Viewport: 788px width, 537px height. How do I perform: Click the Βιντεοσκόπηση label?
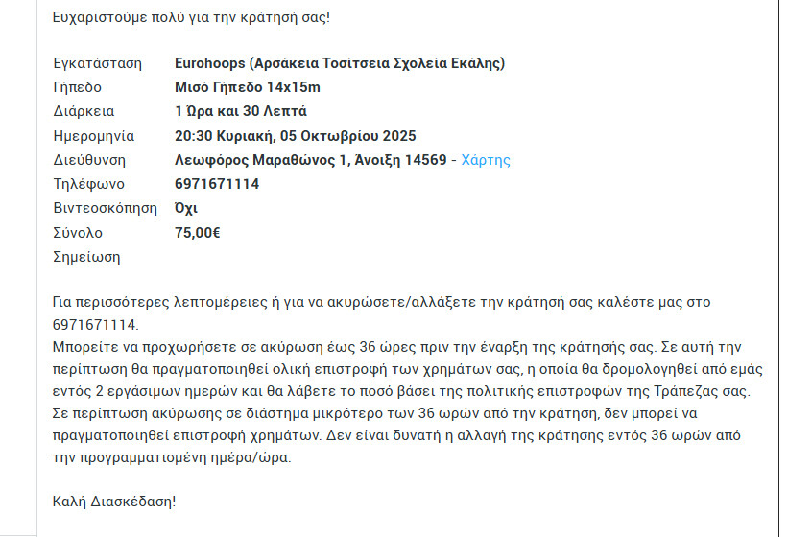[105, 208]
